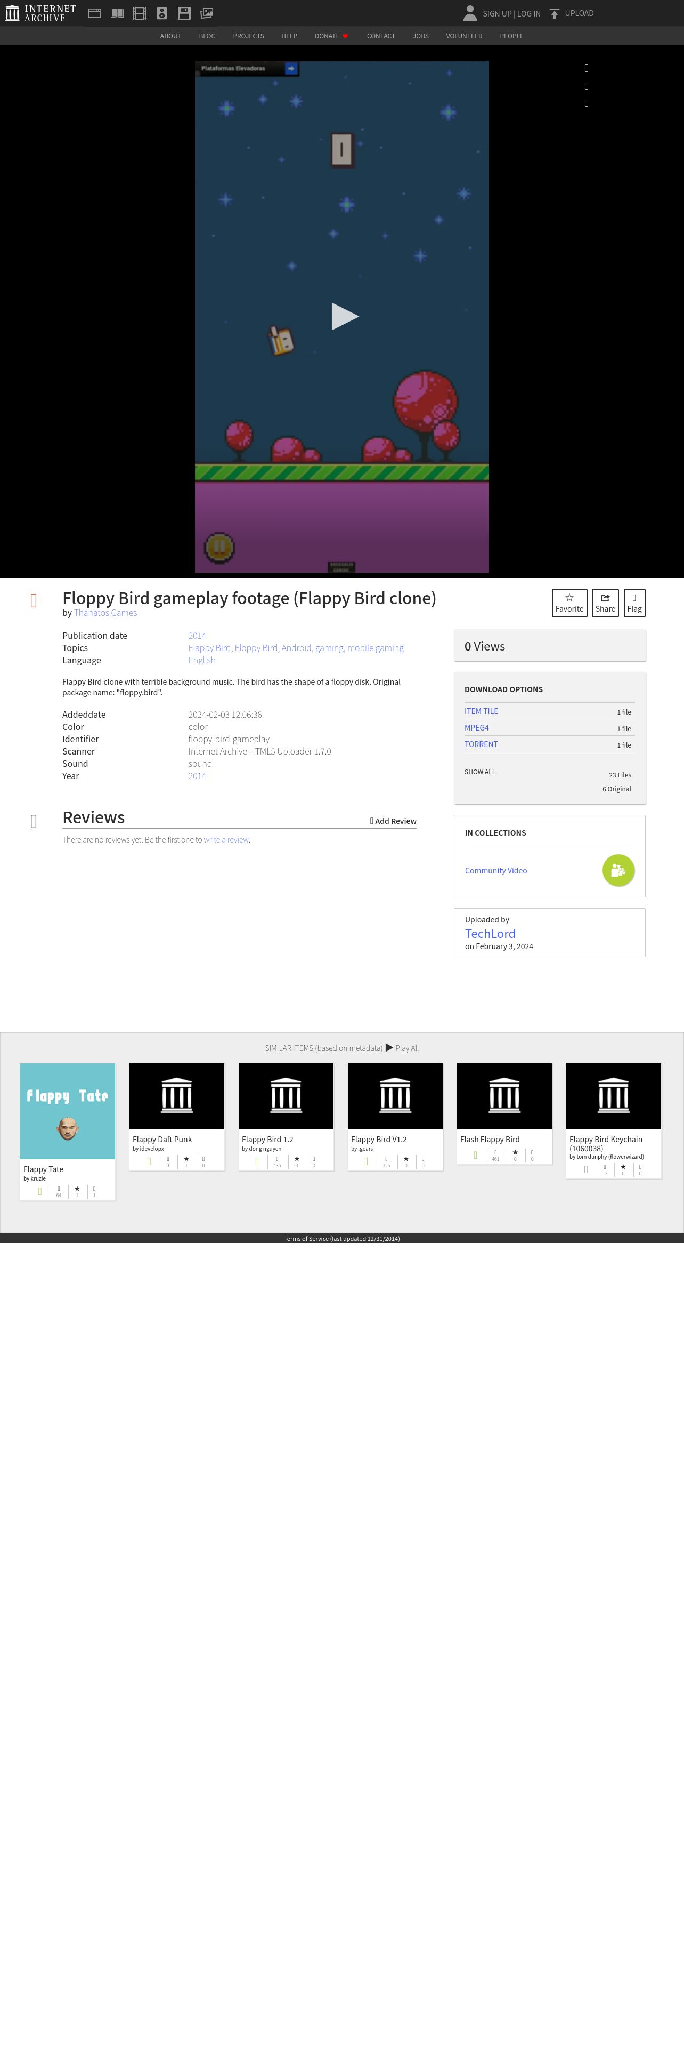Click the red heart beside Donate

click(345, 36)
